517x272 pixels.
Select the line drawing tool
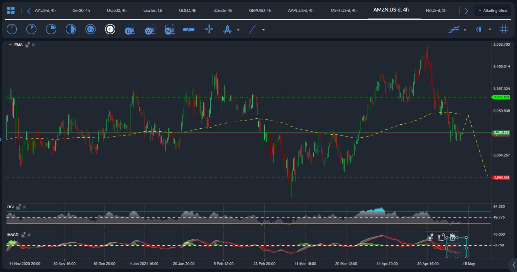[x=252, y=29]
